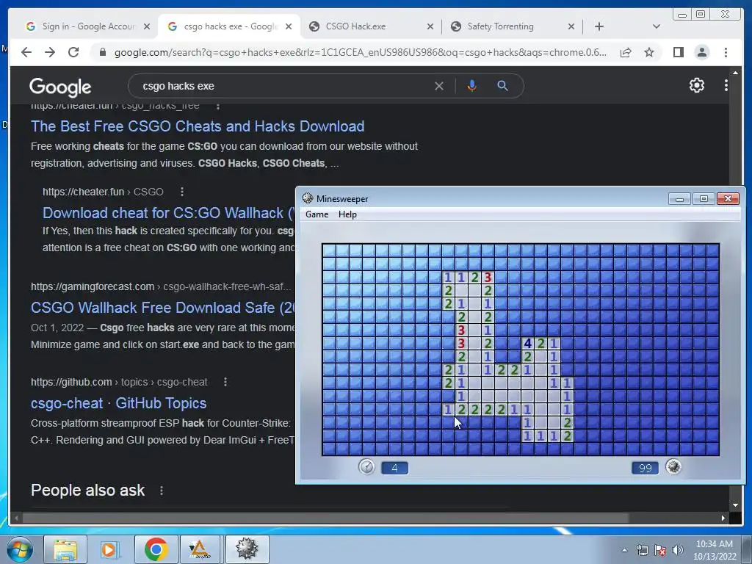Open the Minesweeper Help menu

347,214
